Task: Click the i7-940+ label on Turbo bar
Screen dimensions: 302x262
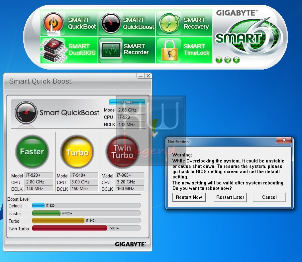Action: tap(91, 220)
